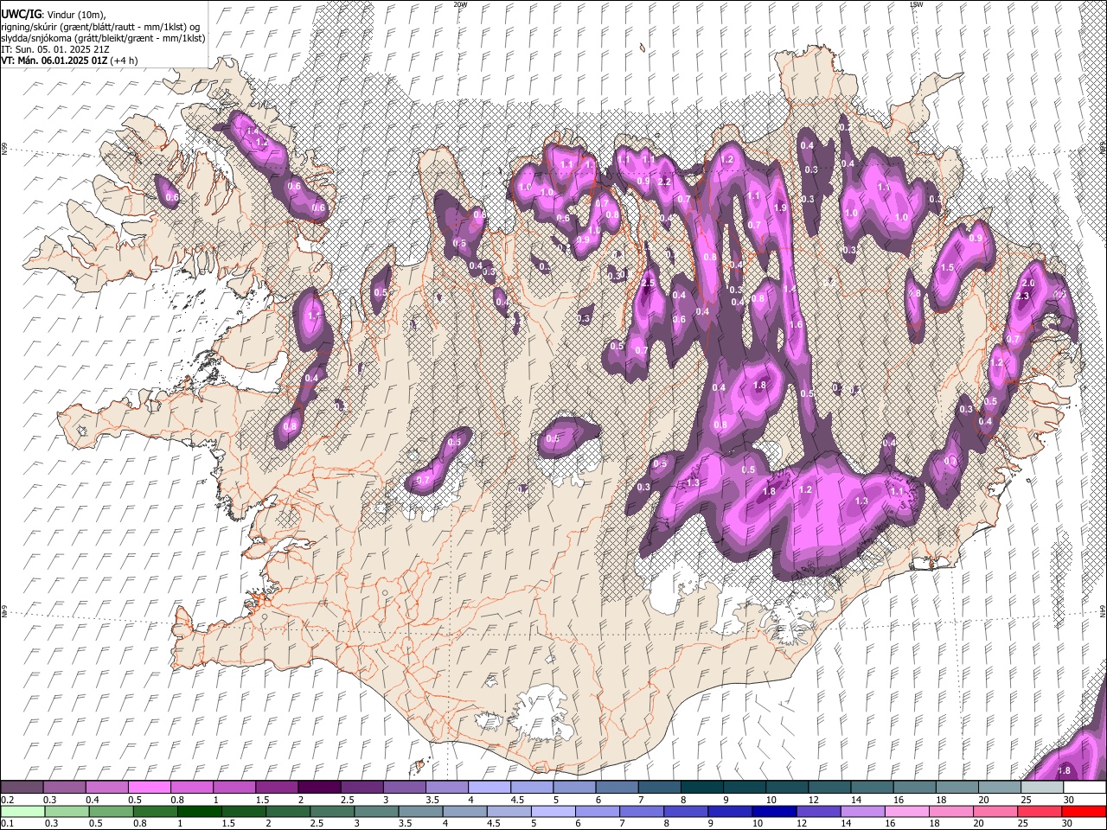Screen dimensions: 1107x830
Task: Click the 1.6 snowfall value on the map
Action: click(797, 325)
